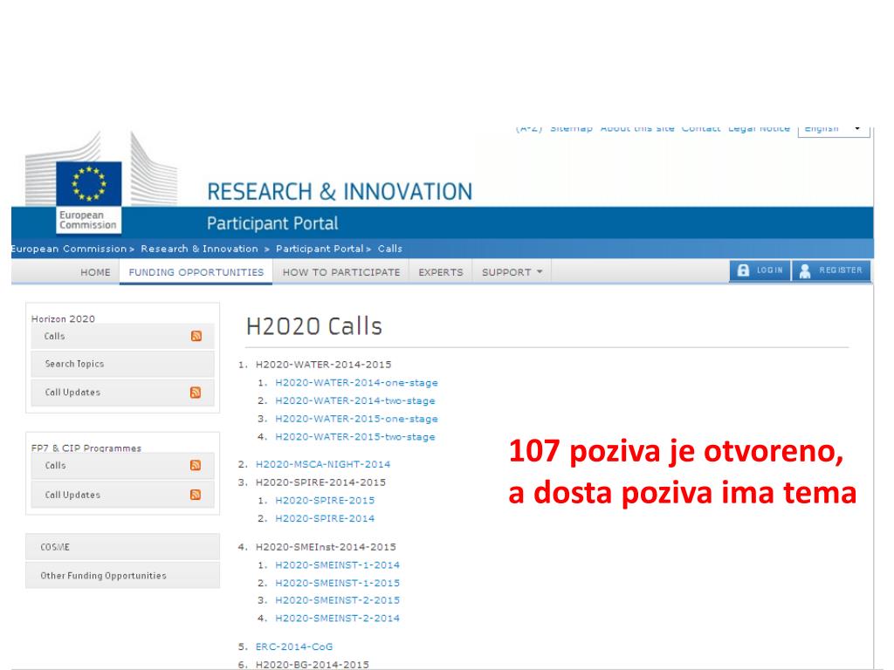The height and width of the screenshot is (670, 894).
Task: Click the H2020-SPIRE-2014-2015 group heading
Action: (320, 482)
